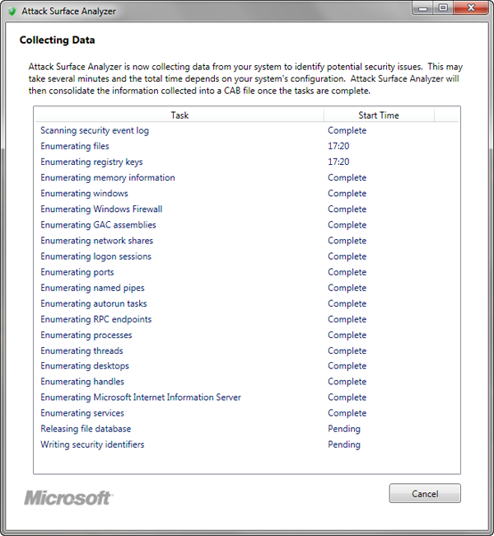Click Complete status for Enumerating ports

(347, 272)
